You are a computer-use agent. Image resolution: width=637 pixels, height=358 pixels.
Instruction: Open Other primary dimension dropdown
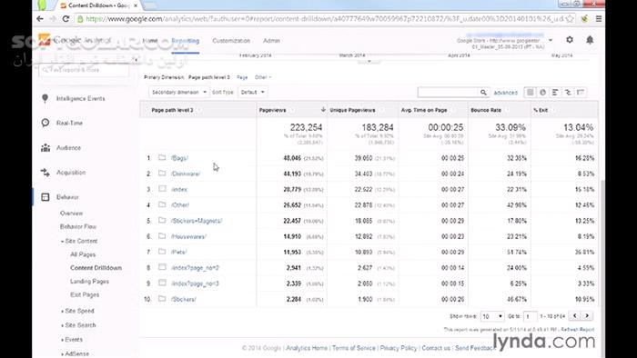pyautogui.click(x=263, y=77)
